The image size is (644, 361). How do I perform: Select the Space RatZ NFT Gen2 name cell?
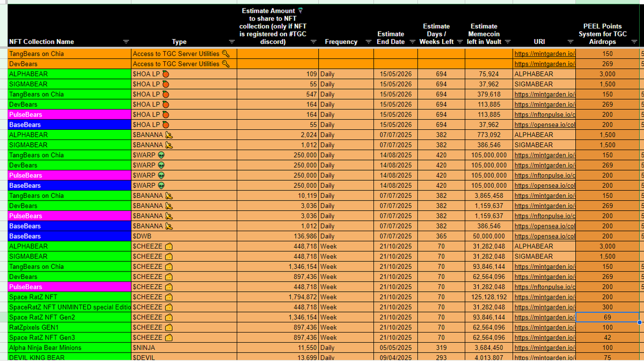(69, 318)
